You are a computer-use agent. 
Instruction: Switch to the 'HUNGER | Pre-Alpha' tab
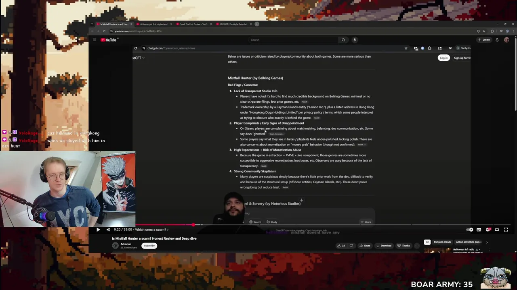[x=233, y=24]
